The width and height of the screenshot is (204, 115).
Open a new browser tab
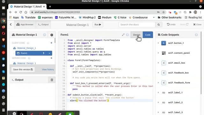click(50, 6)
